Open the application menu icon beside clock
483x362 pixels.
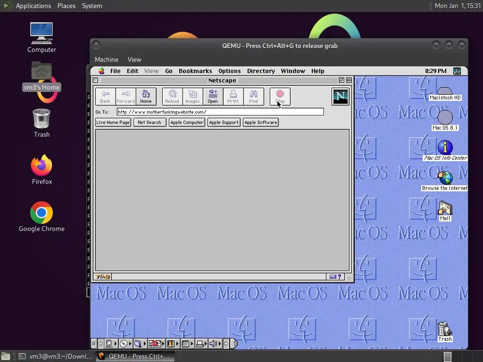tap(457, 71)
